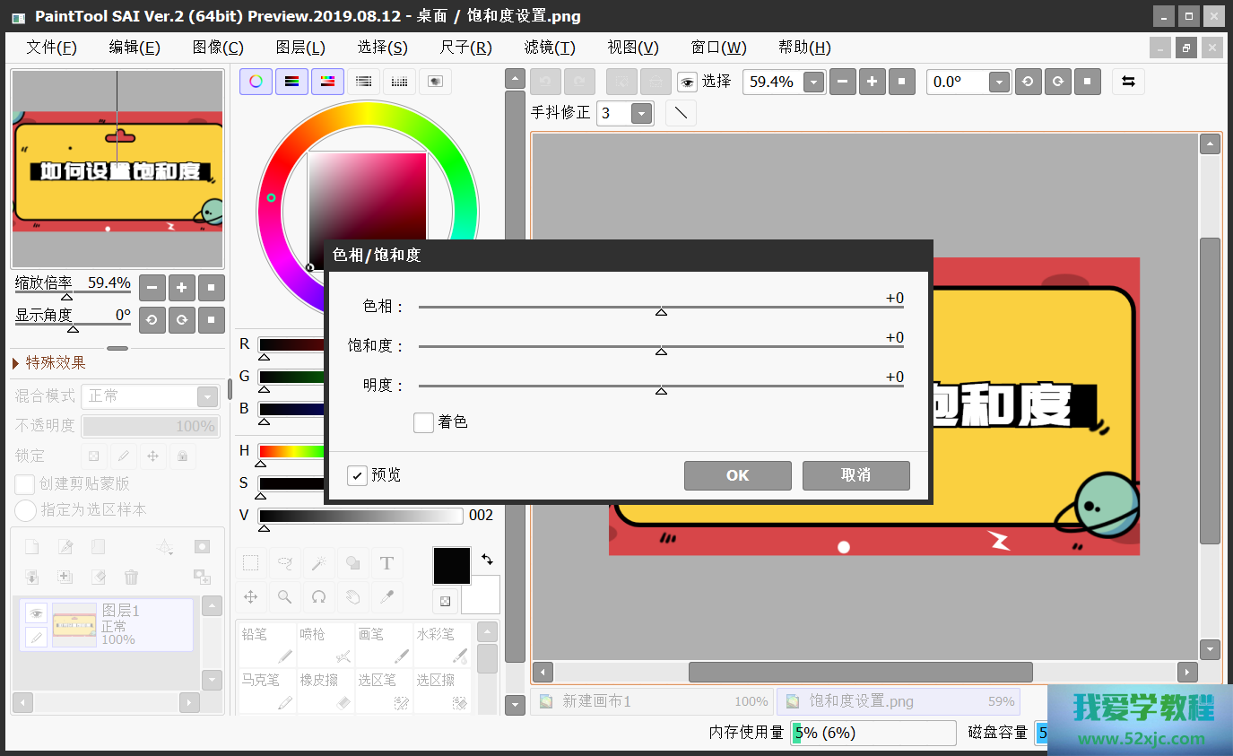
Task: Open the 0.0° rotation angle dropdown
Action: tap(999, 83)
